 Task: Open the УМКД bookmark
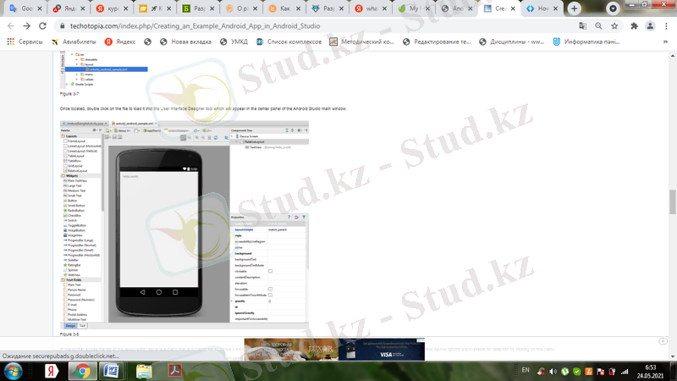click(234, 41)
